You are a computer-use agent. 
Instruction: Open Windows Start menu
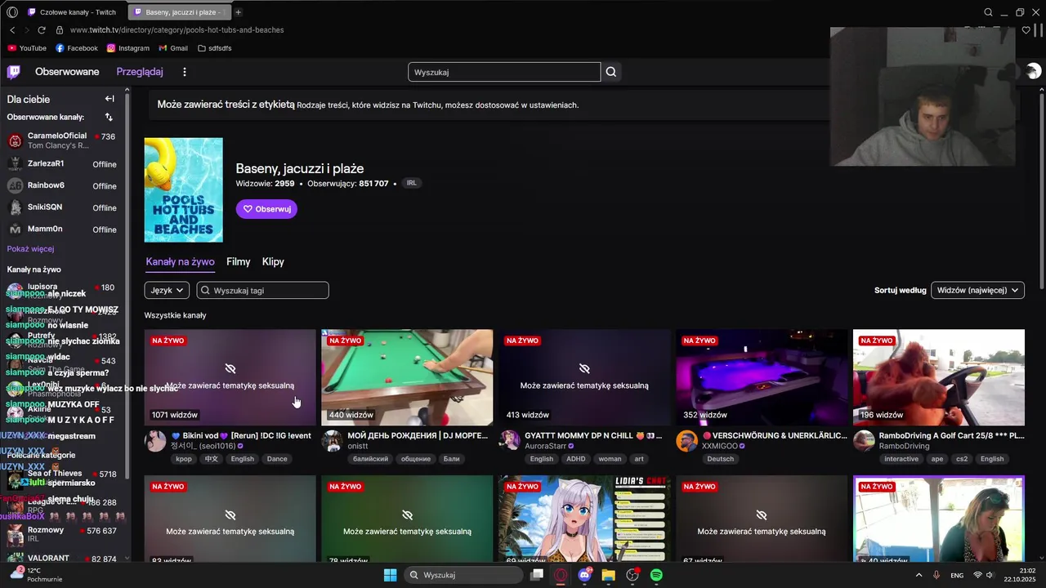[391, 575]
